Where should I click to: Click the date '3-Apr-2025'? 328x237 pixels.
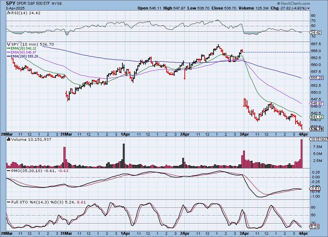tap(15, 8)
